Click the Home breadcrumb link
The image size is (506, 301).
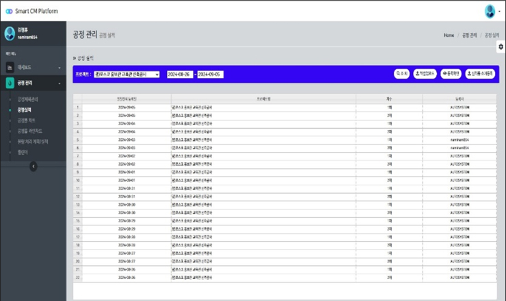449,34
